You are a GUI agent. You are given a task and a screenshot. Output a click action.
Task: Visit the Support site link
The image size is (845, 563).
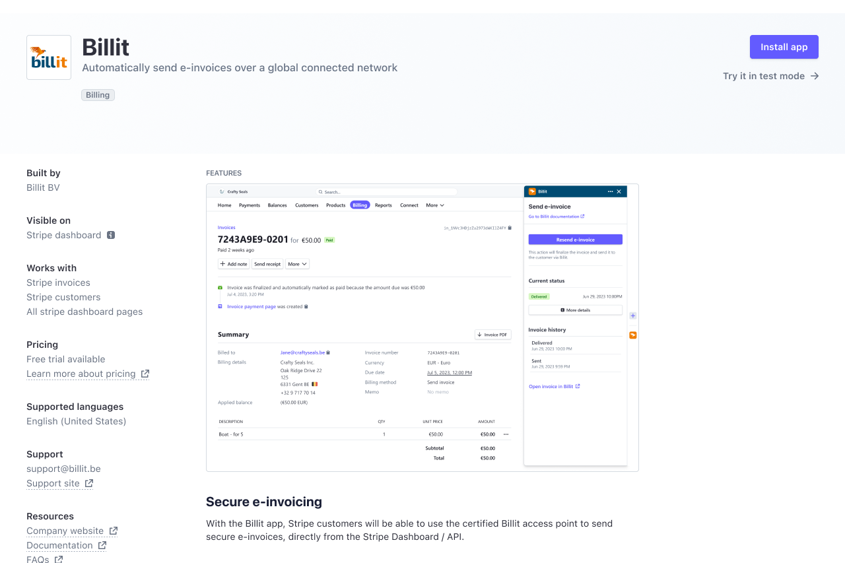[x=53, y=483]
